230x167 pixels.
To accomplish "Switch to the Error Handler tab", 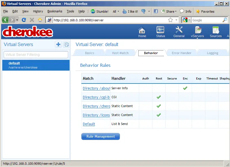I will tap(181, 53).
